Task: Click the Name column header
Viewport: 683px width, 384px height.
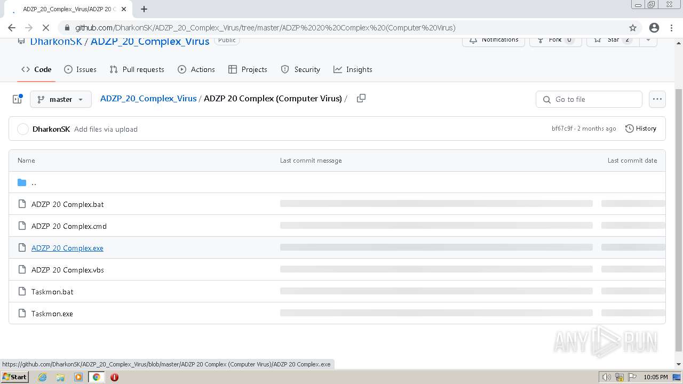Action: click(26, 161)
